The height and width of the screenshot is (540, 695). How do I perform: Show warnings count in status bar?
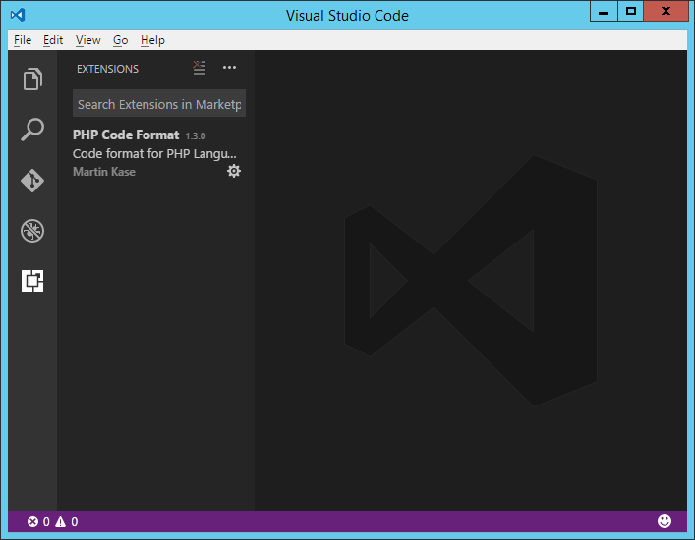click(x=67, y=522)
